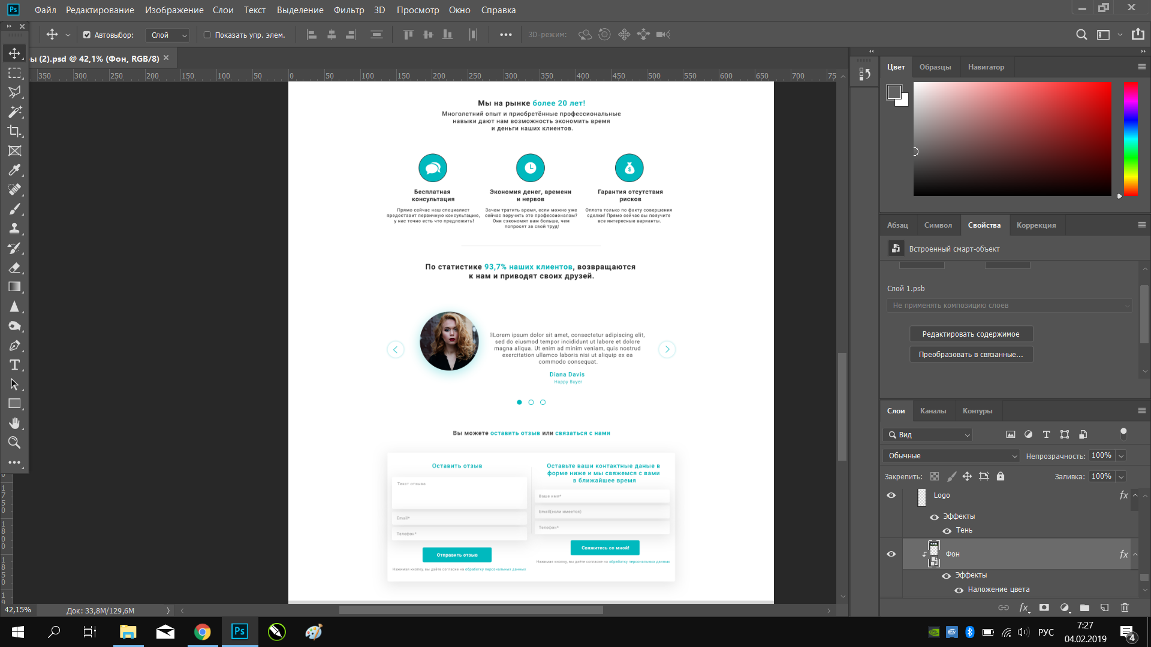The height and width of the screenshot is (647, 1151).
Task: Select the Magic Wand tool
Action: point(14,112)
